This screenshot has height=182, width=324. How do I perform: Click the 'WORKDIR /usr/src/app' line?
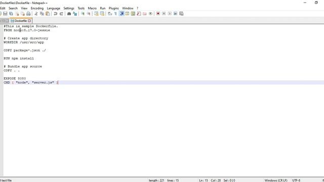pyautogui.click(x=24, y=42)
